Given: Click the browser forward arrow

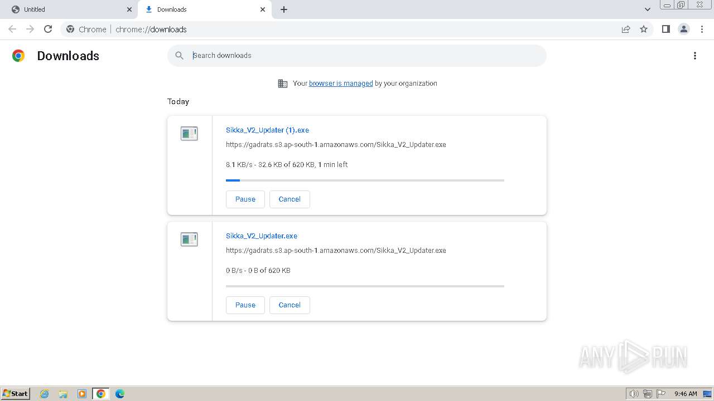Looking at the screenshot, I should click(30, 29).
